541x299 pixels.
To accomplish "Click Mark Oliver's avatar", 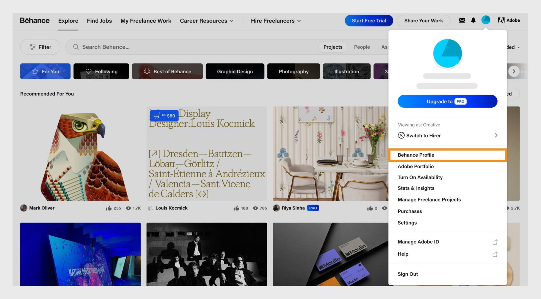I will [x=24, y=208].
